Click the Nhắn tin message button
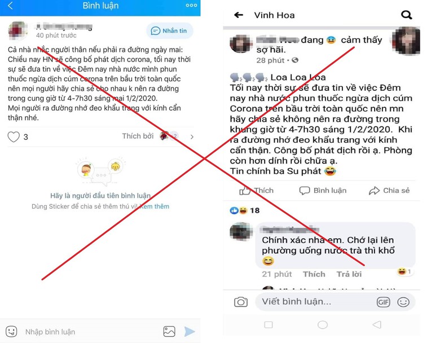440x343 pixels. tap(169, 30)
